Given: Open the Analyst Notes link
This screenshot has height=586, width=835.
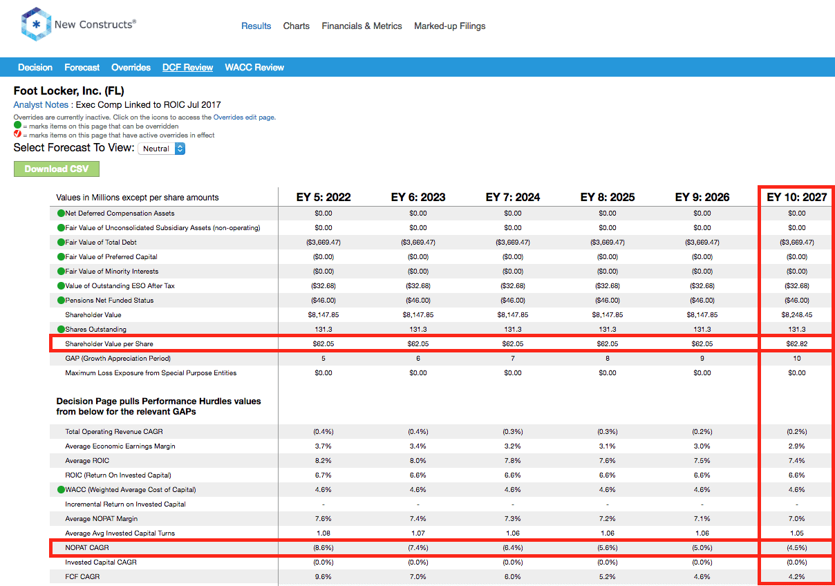Looking at the screenshot, I should [x=41, y=105].
